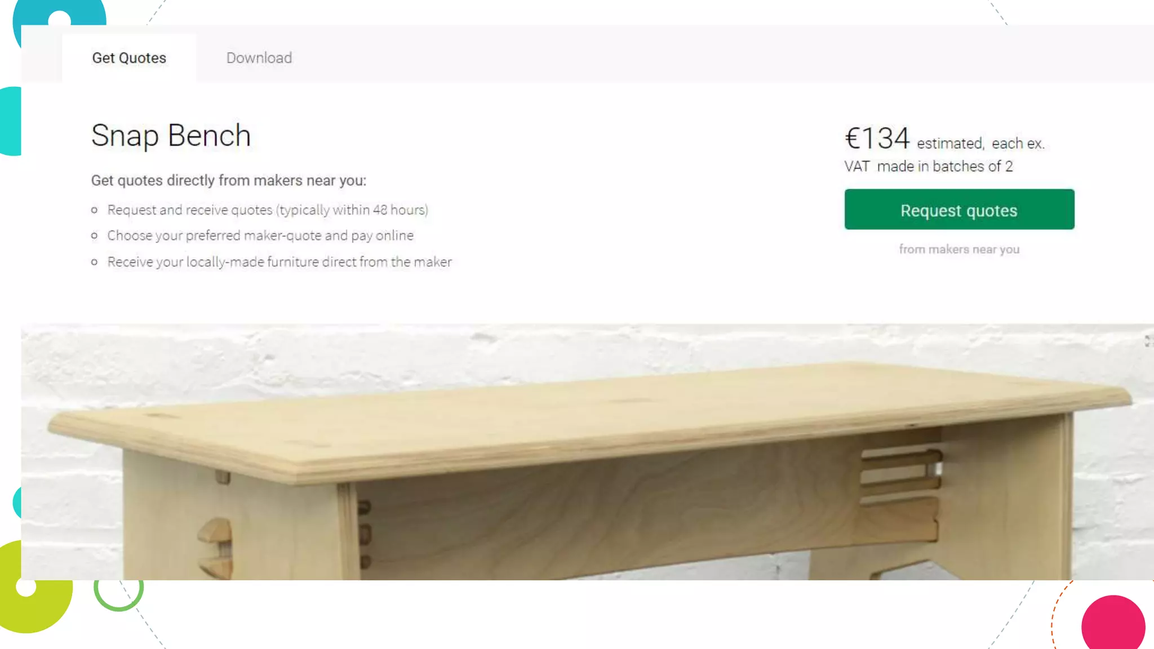1154x649 pixels.
Task: Click the bullet marker before 'Receive your locally-made'
Action: (95, 262)
